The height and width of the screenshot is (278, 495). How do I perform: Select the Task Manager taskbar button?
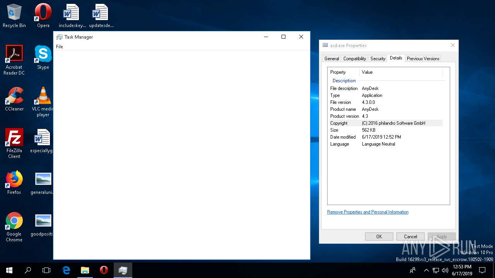pos(123,270)
